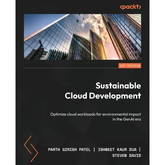165x165 pixels.
Task: Click the "Cloud Development" title line
Action: [x=103, y=96]
